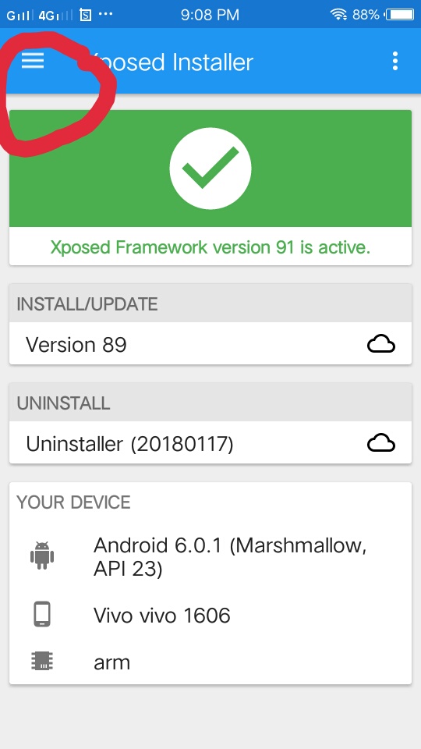The image size is (421, 749).
Task: Tap Android 6.0.1 Marshmallow device info
Action: 229,556
